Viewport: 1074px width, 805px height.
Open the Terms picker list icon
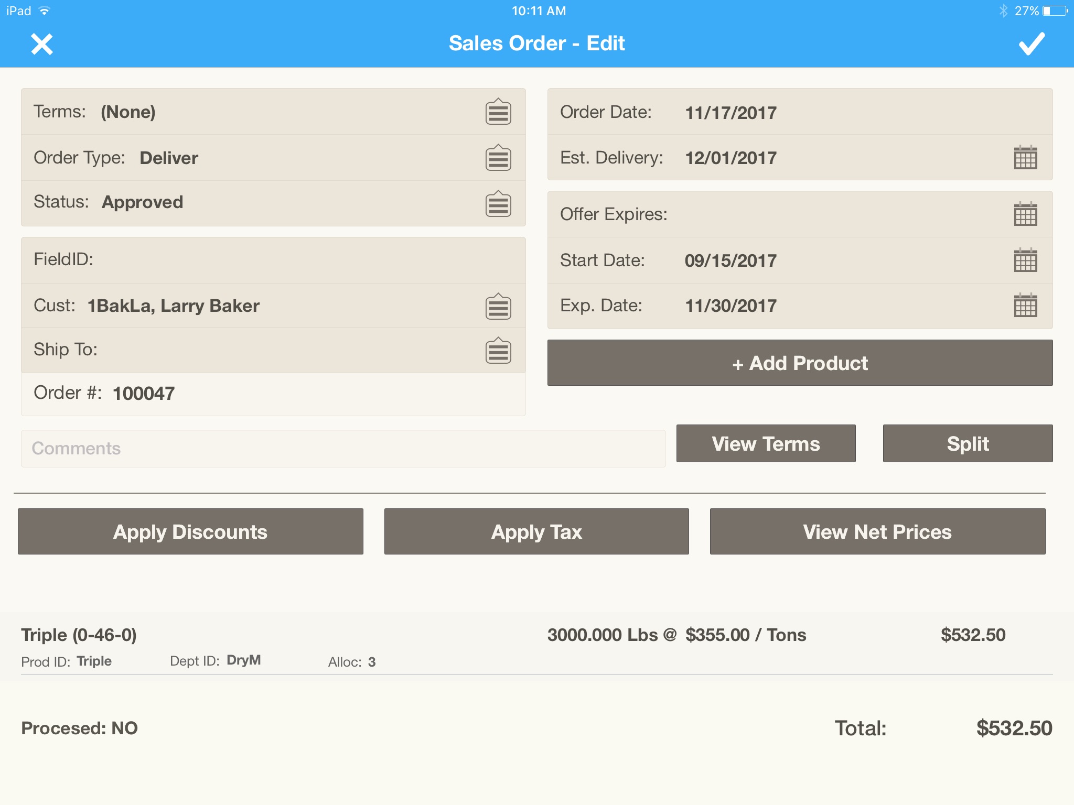[498, 112]
